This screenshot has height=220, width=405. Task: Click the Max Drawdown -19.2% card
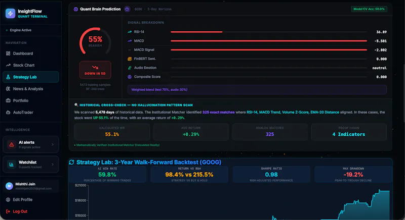tap(353, 175)
